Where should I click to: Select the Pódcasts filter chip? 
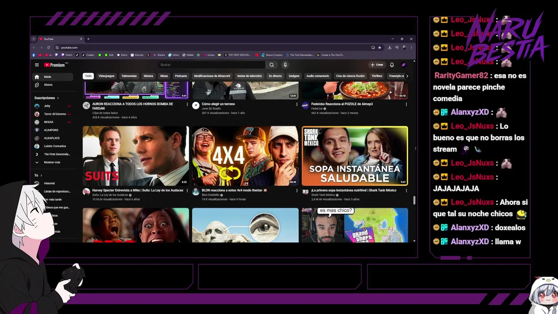(181, 76)
